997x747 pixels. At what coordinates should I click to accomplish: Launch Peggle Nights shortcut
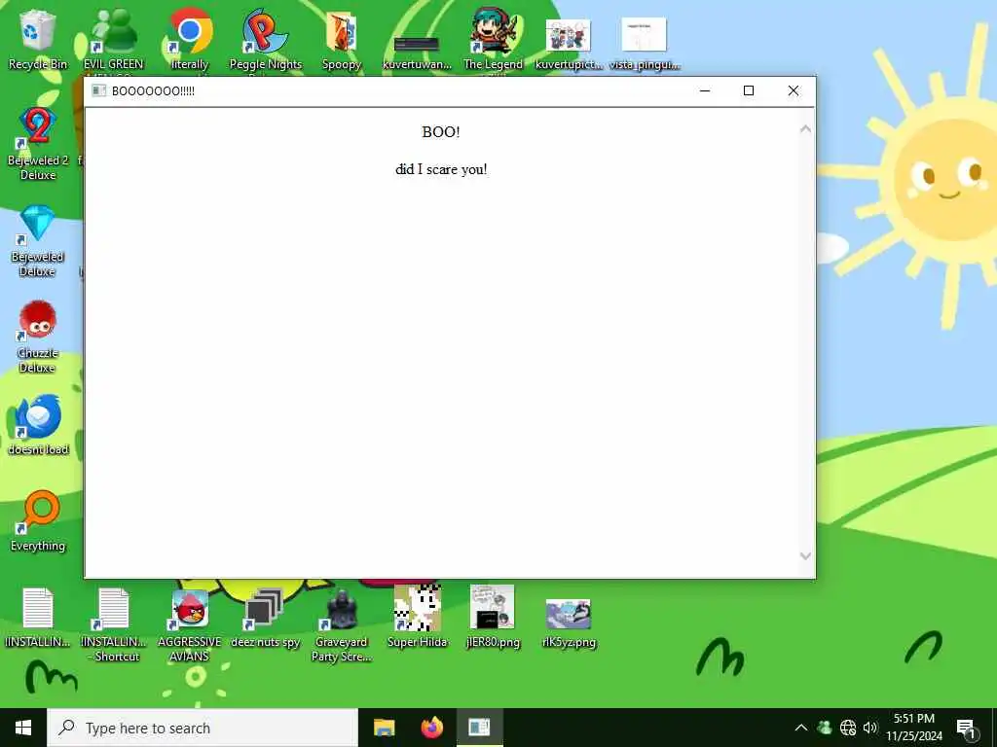pos(265,39)
